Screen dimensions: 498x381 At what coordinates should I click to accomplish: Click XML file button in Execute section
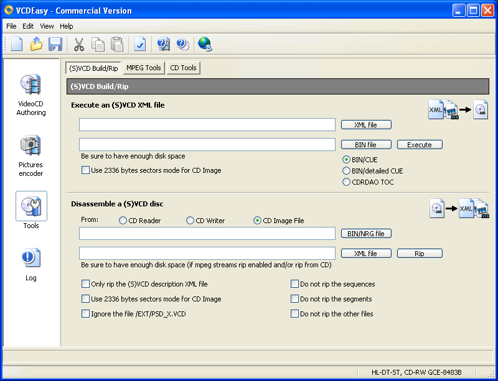(x=366, y=125)
